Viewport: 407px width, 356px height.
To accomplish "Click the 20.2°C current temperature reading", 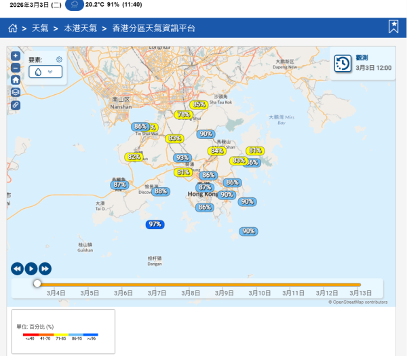I will 95,5.
